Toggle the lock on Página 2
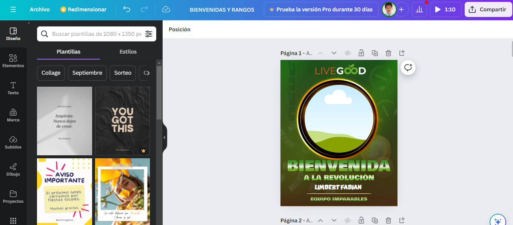 361,220
